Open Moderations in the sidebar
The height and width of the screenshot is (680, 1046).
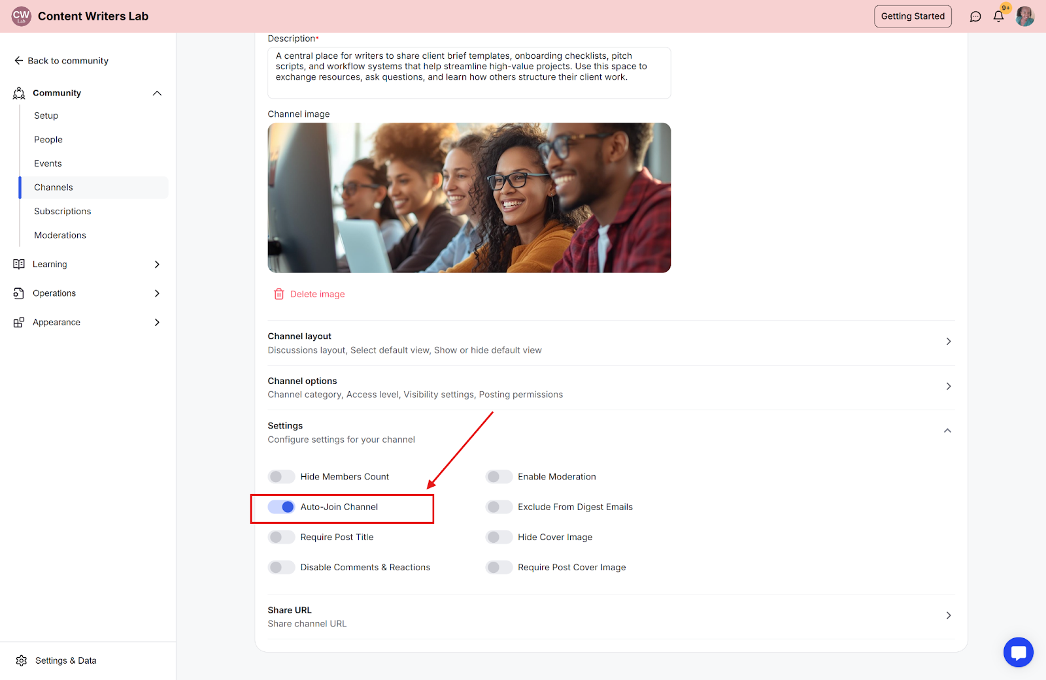click(x=60, y=235)
